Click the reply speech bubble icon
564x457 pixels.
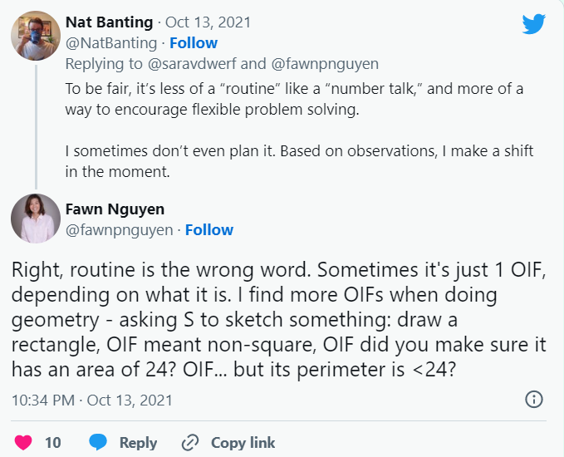pyautogui.click(x=99, y=443)
